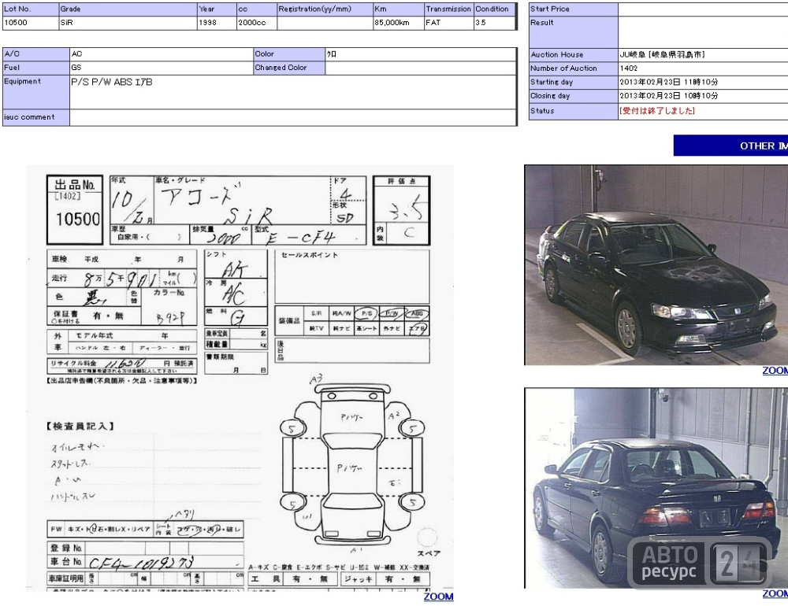This screenshot has width=788, height=606.
Task: Select lot number value 10500
Action: click(x=16, y=23)
